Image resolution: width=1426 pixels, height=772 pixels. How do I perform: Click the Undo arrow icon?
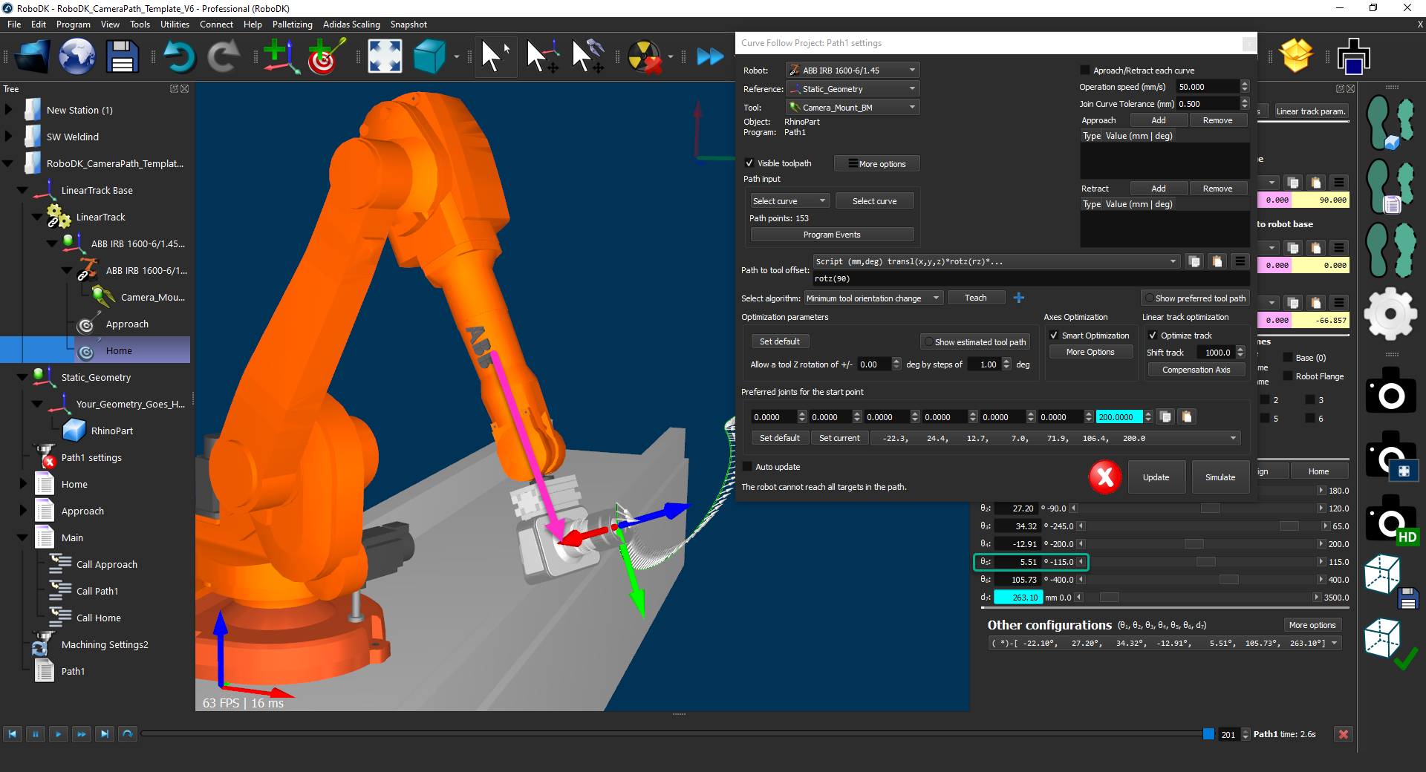tap(178, 56)
